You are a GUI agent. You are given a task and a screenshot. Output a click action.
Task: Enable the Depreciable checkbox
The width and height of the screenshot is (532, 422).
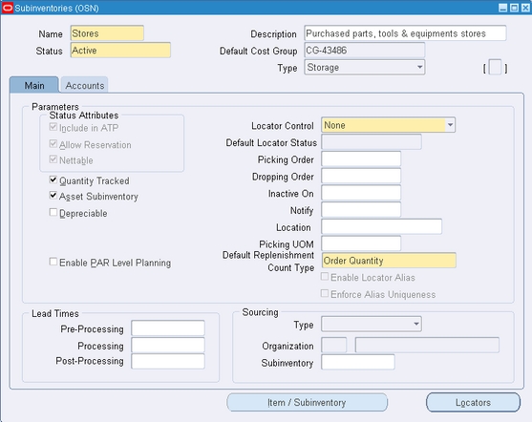point(53,212)
